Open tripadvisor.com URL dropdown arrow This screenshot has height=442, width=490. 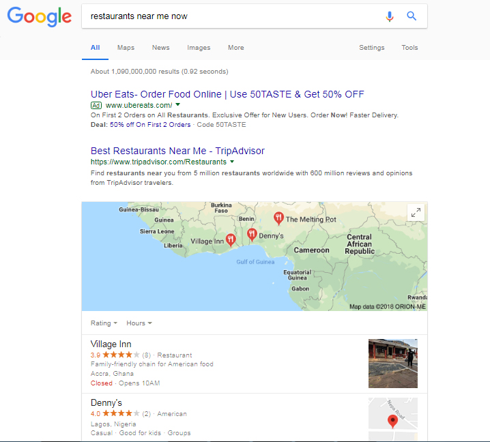pos(232,162)
